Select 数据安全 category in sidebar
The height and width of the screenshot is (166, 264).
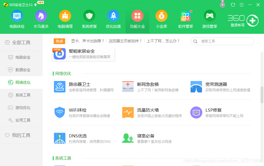coord(21,70)
